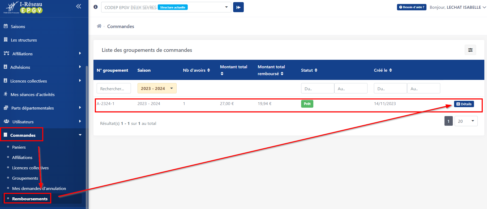The image size is (487, 209).
Task: Open the CODEP EPGV structure dropdown
Action: pos(166,7)
